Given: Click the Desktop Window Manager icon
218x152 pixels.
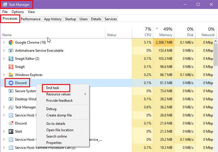Looking at the screenshot, I should pos(11,99).
